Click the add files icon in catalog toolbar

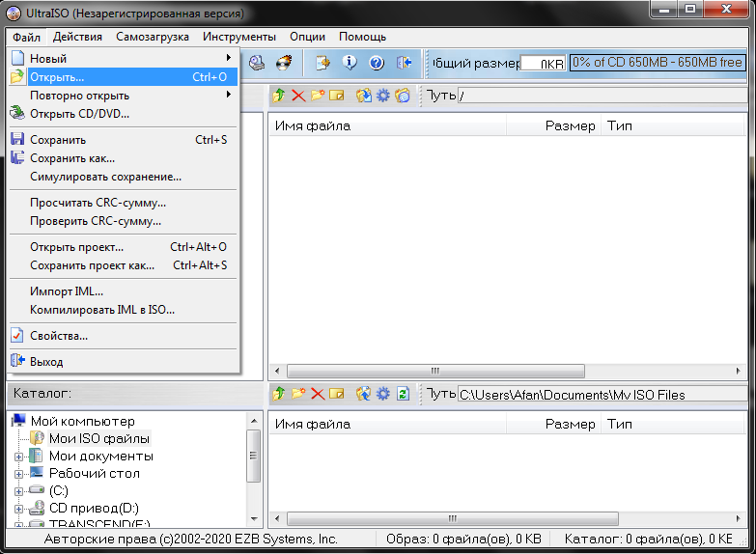click(364, 394)
